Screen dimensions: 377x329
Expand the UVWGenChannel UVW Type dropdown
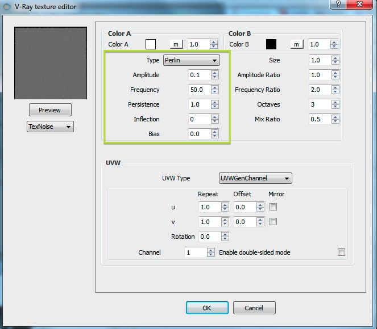tap(255, 178)
